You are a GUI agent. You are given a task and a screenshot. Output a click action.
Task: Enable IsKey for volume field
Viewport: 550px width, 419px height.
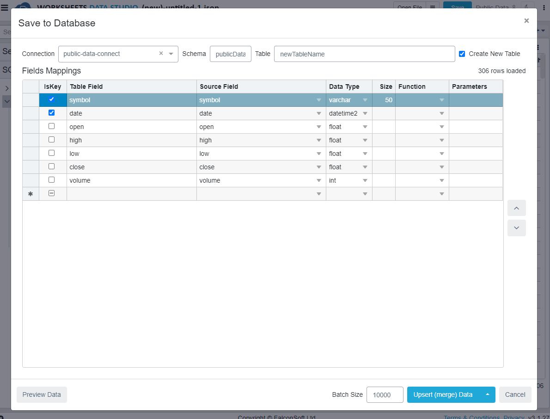point(52,180)
